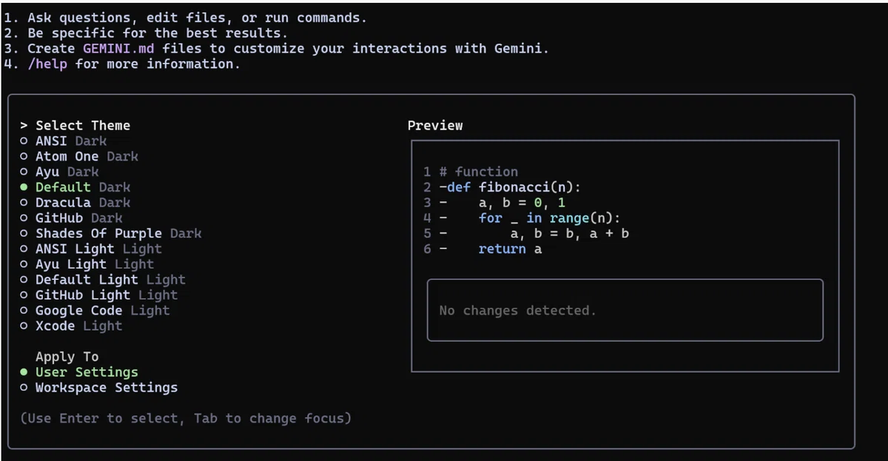The width and height of the screenshot is (888, 461).
Task: Click the GEMINI.md file name
Action: click(x=123, y=48)
